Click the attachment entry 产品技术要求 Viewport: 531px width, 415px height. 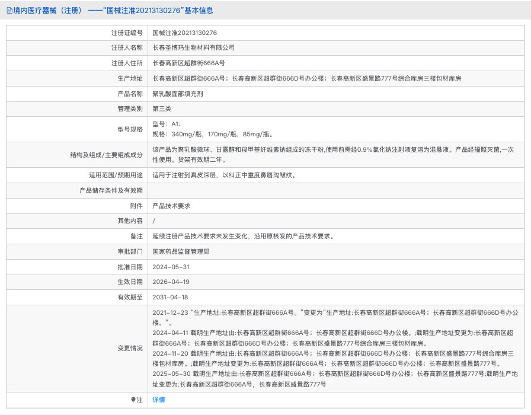coord(171,206)
